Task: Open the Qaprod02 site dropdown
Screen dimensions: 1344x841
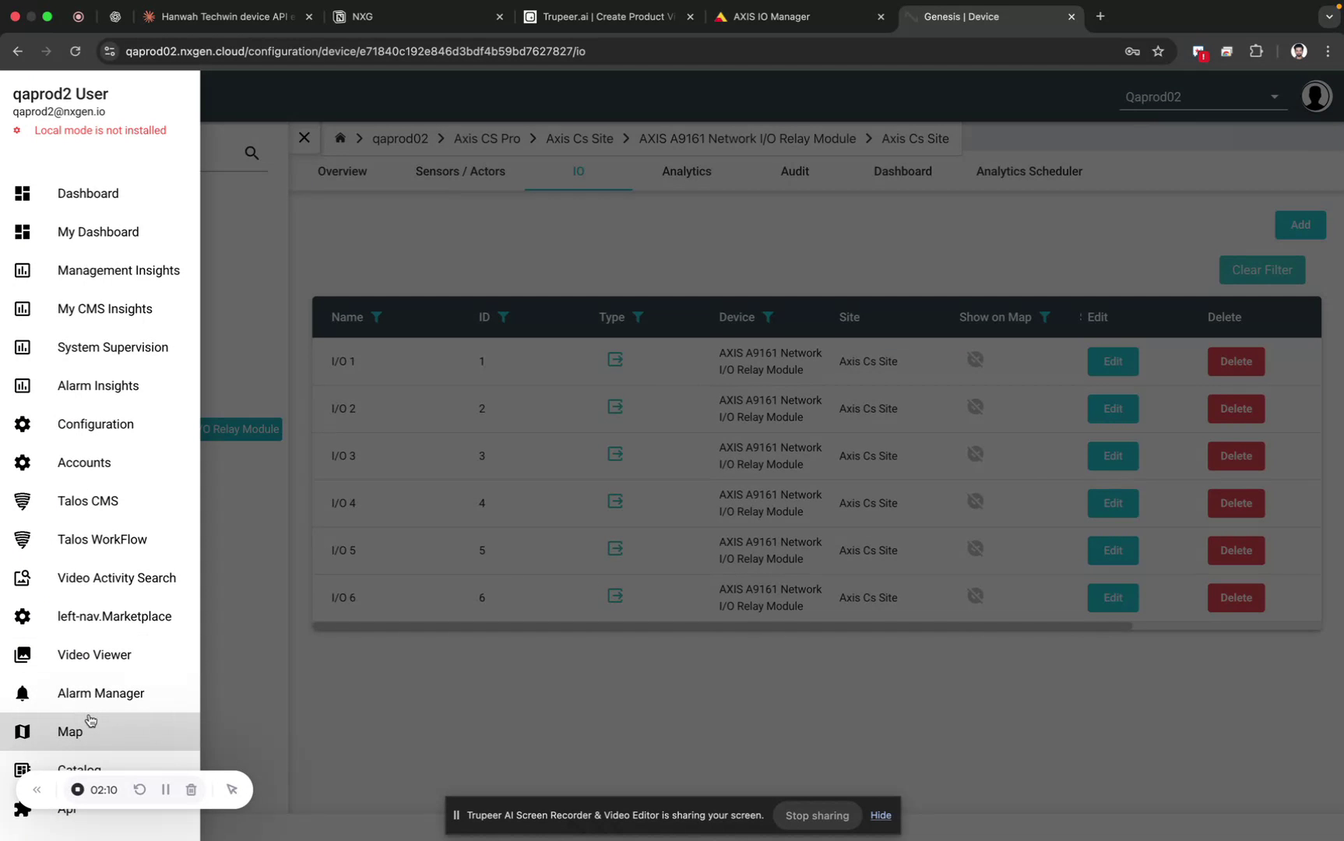Action: tap(1274, 97)
